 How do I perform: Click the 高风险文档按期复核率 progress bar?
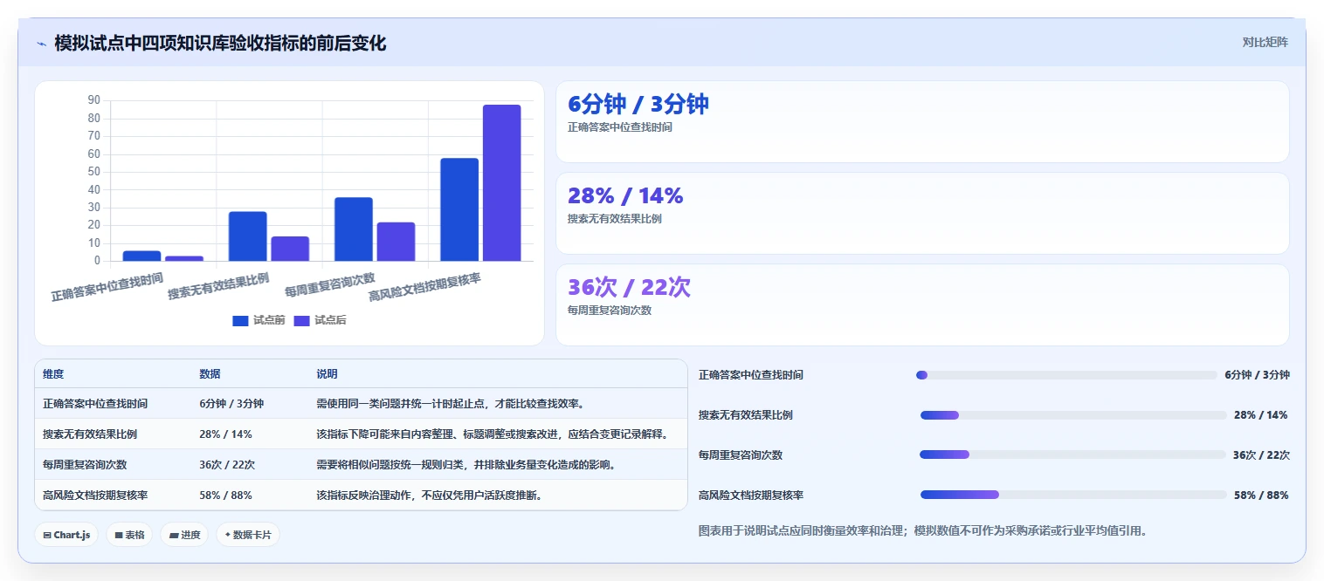click(x=1073, y=495)
